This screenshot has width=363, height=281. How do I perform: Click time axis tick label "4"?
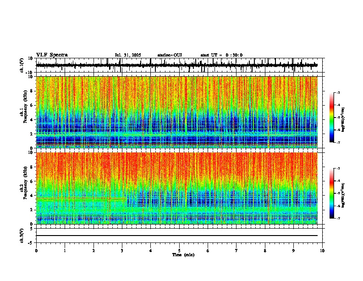click(151, 251)
